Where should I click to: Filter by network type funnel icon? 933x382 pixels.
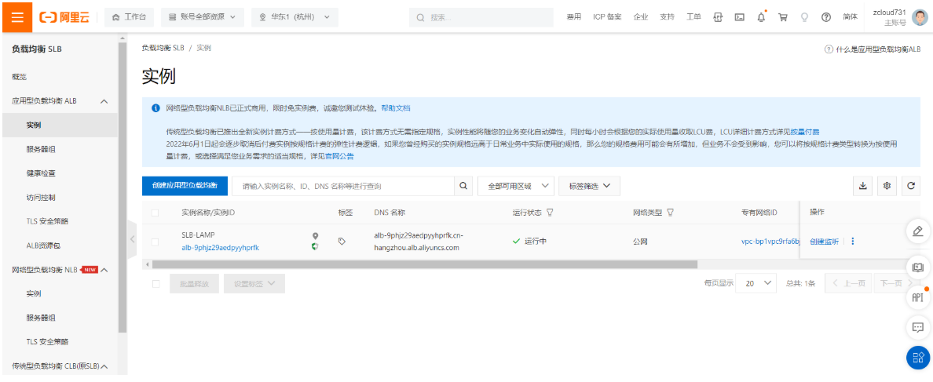[x=671, y=212]
